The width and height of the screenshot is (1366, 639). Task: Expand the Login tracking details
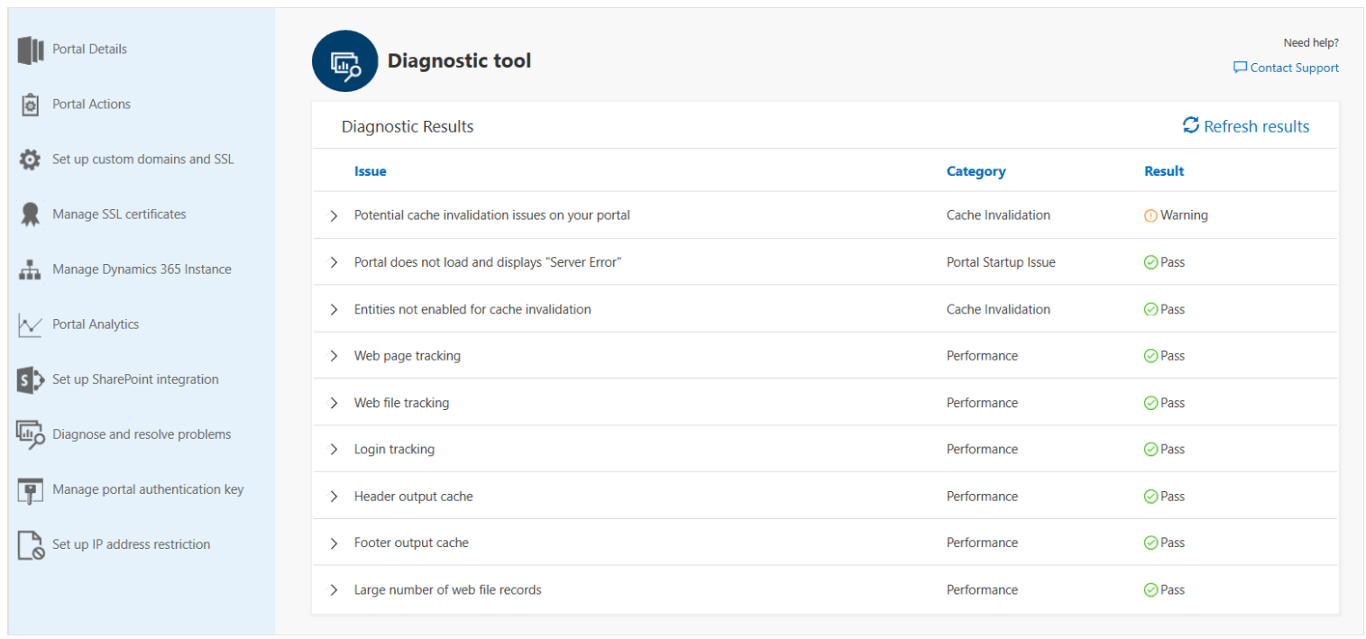tap(334, 449)
